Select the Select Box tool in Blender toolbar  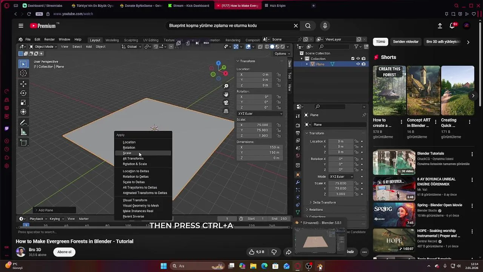pyautogui.click(x=23, y=64)
